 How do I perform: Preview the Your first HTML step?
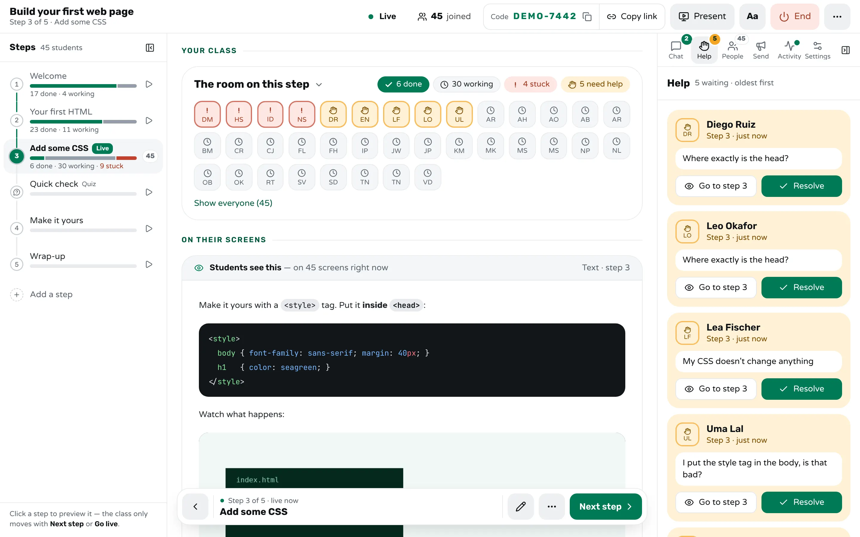149,121
